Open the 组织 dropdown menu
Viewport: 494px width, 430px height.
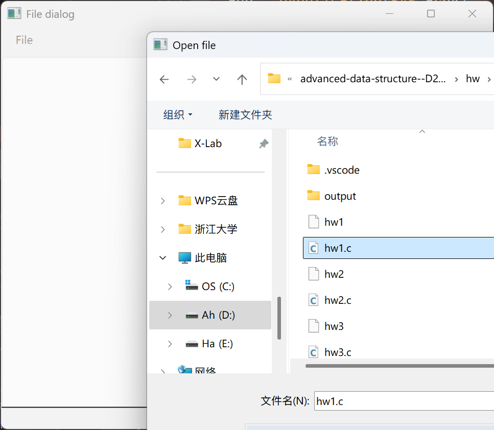point(177,115)
